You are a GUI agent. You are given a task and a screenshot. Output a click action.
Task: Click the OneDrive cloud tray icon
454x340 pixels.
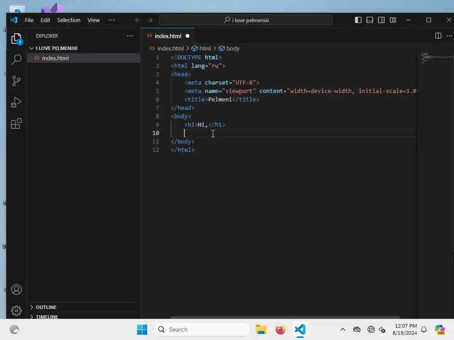(357, 329)
